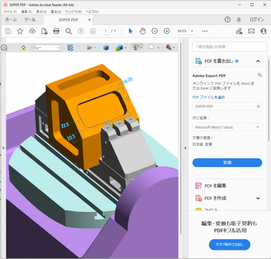
Task: Switch to the ツール tab
Action: pos(30,20)
